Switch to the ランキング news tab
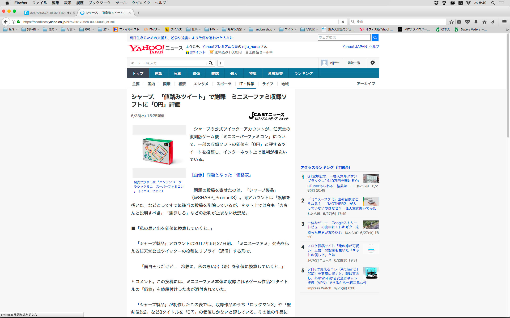Image resolution: width=510 pixels, height=318 pixels. (x=303, y=73)
